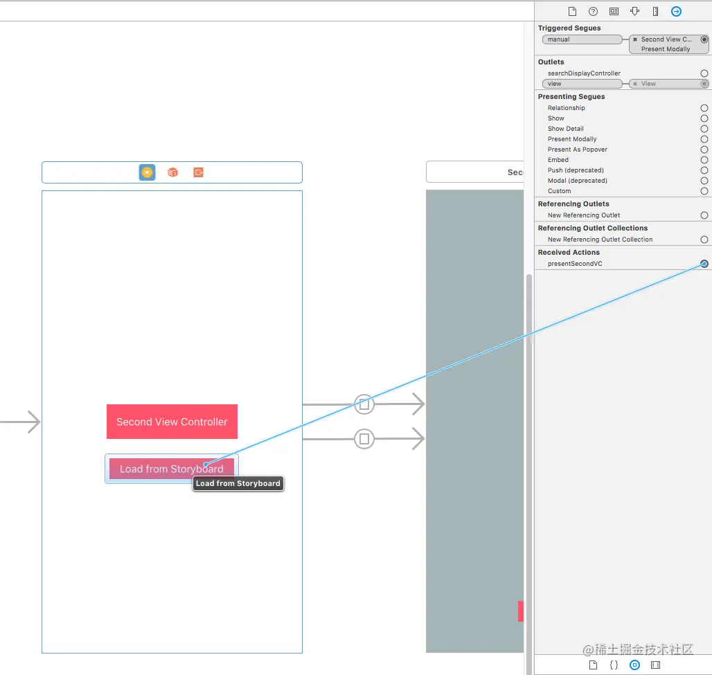This screenshot has height=675, width=712.
Task: Click the presentSecondVC label
Action: point(575,264)
